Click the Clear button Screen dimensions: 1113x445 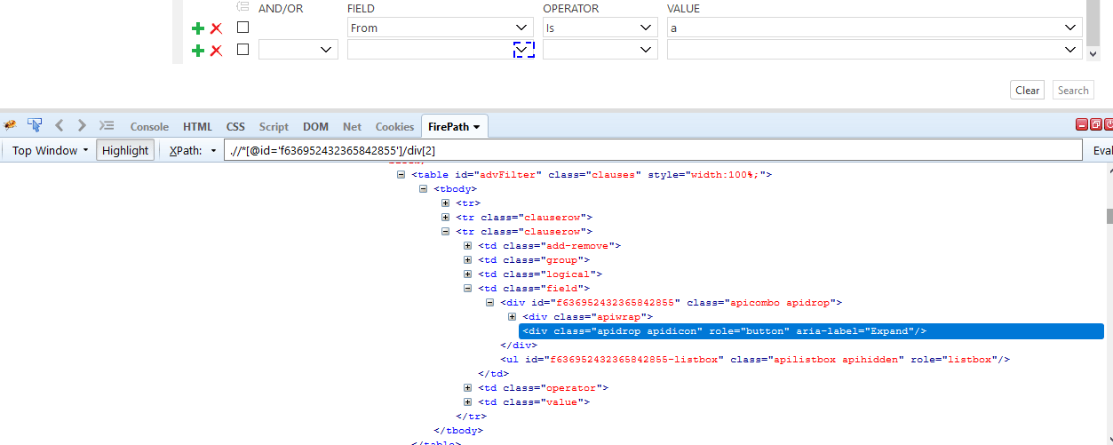click(1027, 90)
